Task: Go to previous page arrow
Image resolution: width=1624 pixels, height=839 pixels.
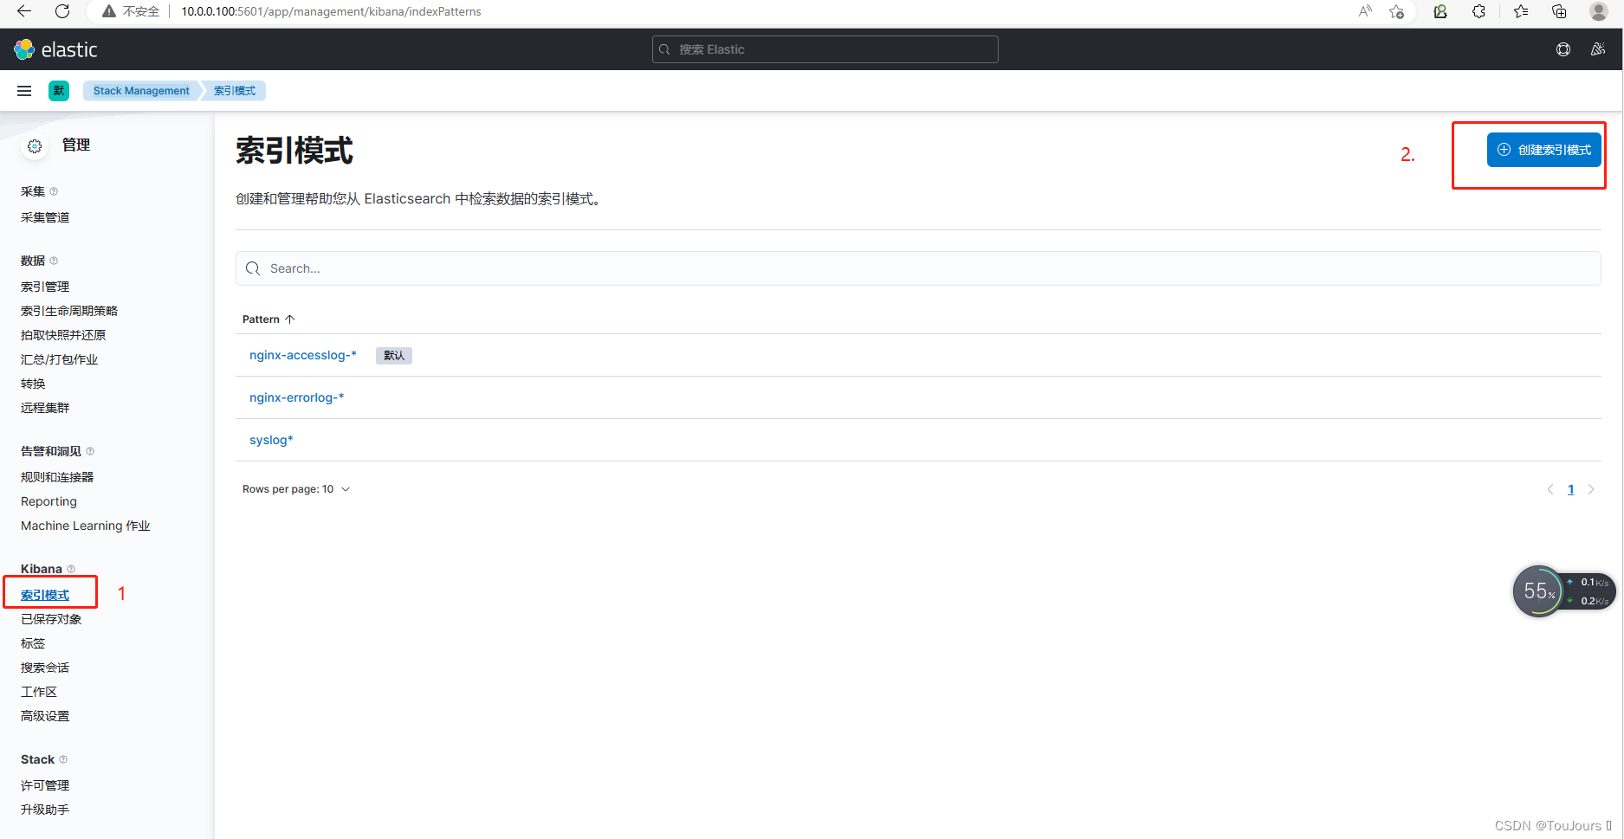Action: pyautogui.click(x=1550, y=489)
